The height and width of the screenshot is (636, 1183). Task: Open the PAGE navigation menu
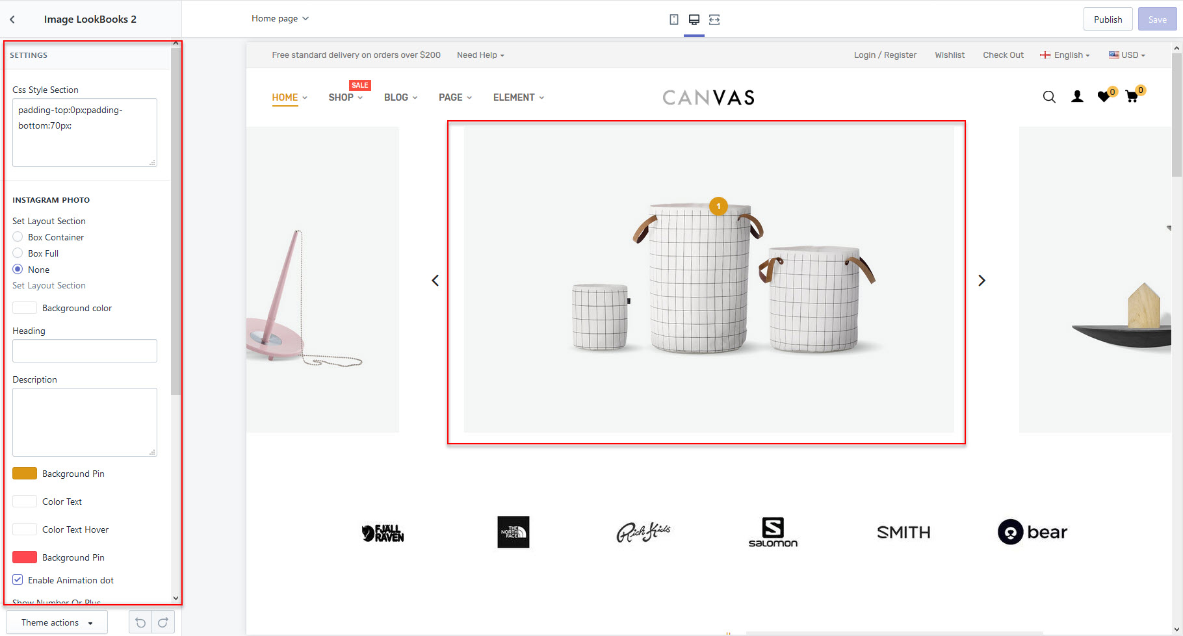pyautogui.click(x=456, y=97)
